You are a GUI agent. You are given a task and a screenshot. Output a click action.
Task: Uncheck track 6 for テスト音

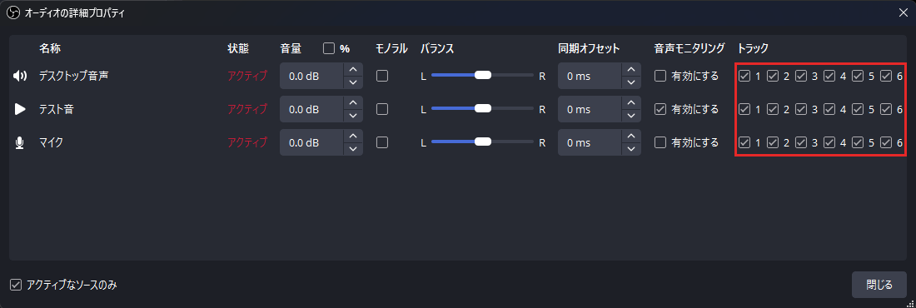tap(886, 109)
